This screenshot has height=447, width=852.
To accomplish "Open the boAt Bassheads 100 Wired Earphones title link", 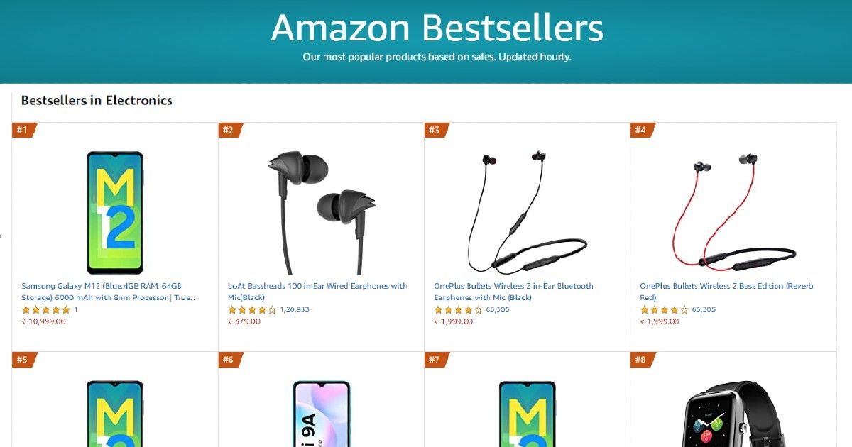I will click(x=317, y=292).
